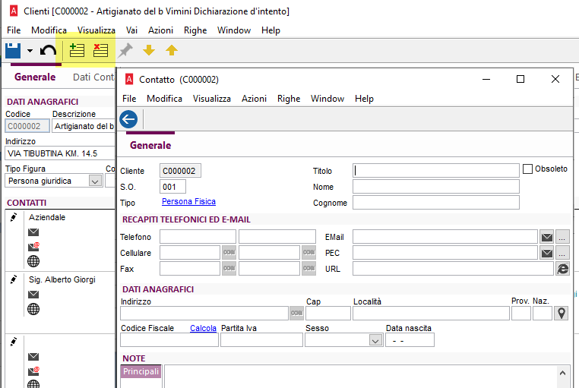Click the grey pin icon in Clienti toolbar
This screenshot has width=579, height=388.
125,50
